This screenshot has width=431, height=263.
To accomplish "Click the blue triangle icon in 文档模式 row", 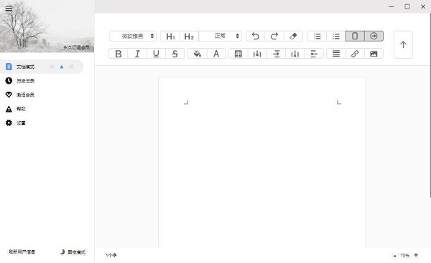I will [x=62, y=67].
